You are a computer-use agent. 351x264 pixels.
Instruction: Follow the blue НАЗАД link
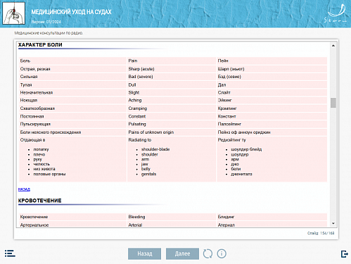point(24,189)
